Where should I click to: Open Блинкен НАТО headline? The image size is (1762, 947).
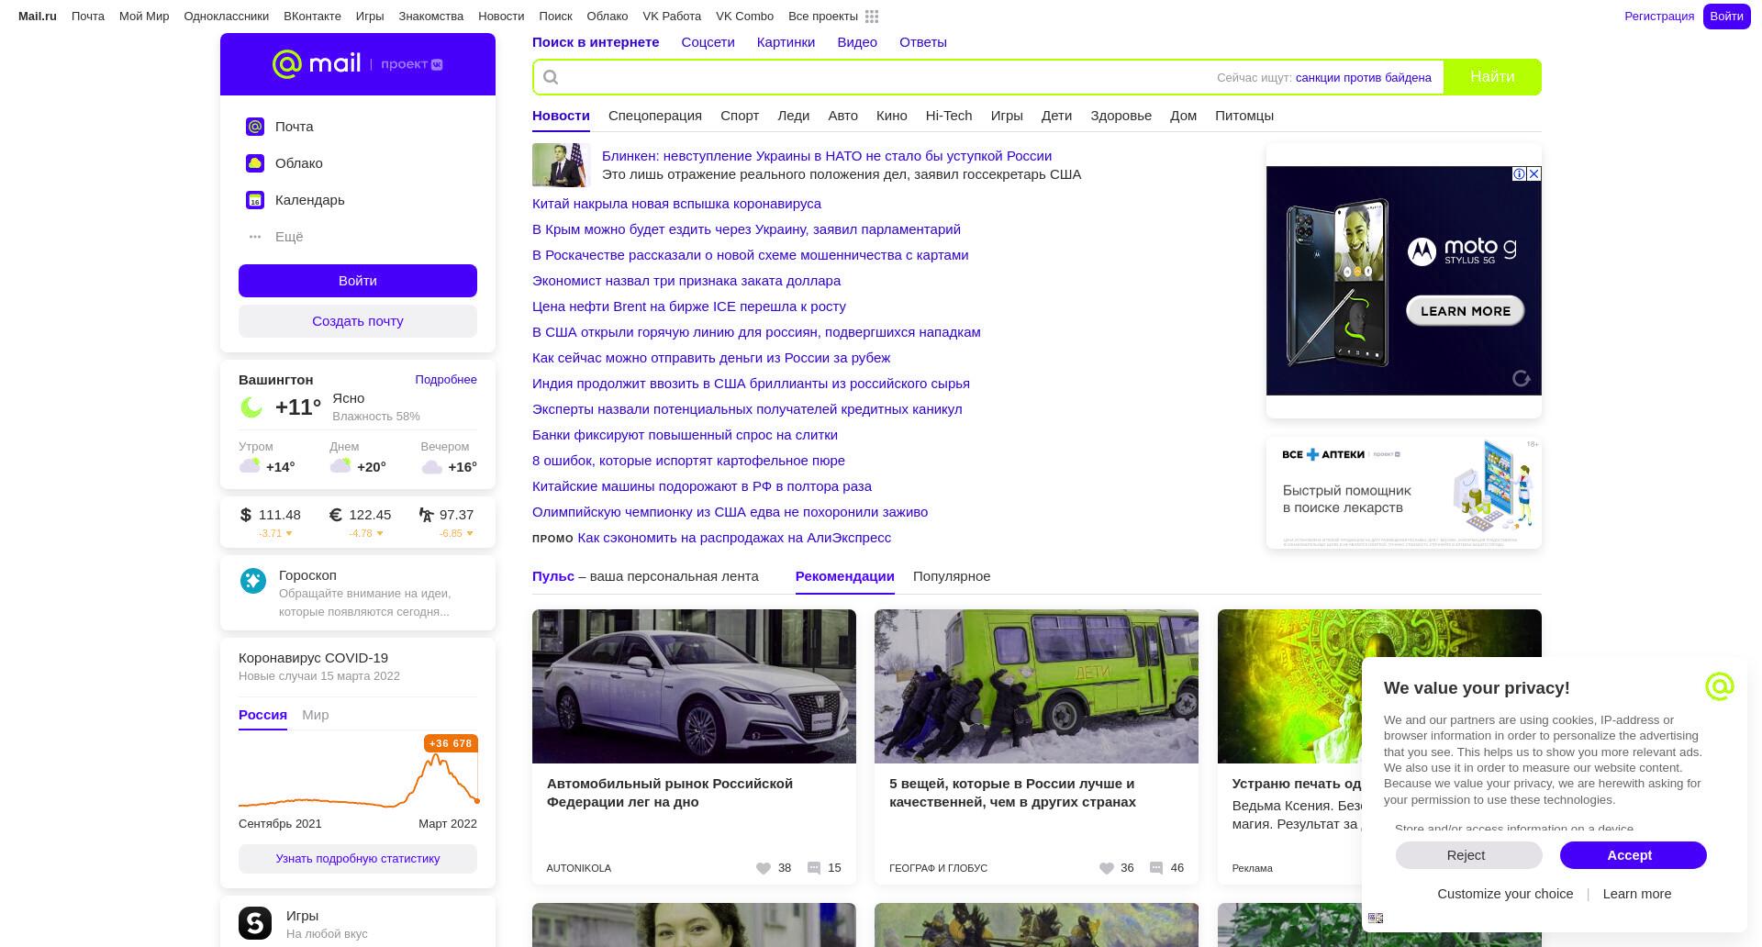coord(827,156)
